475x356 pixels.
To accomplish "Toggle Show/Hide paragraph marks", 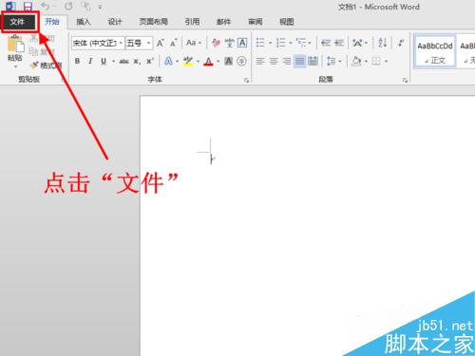I will tap(401, 43).
